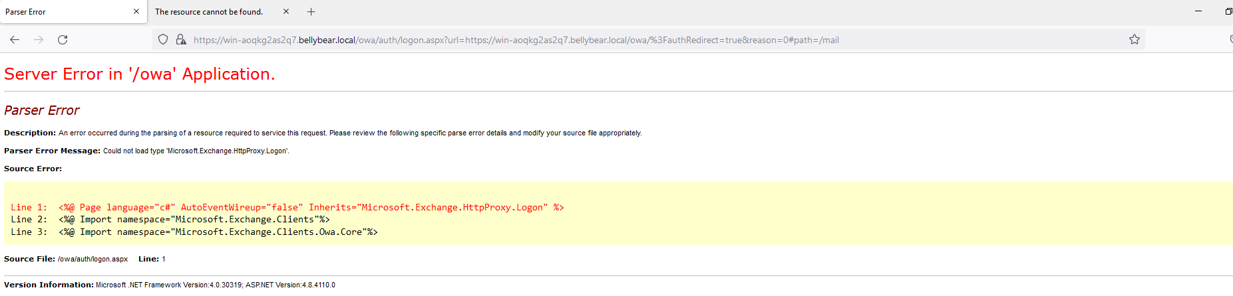Click the 'Server Error in /owa Application' heading
Viewport: 1233px width, 296px height.
(140, 74)
